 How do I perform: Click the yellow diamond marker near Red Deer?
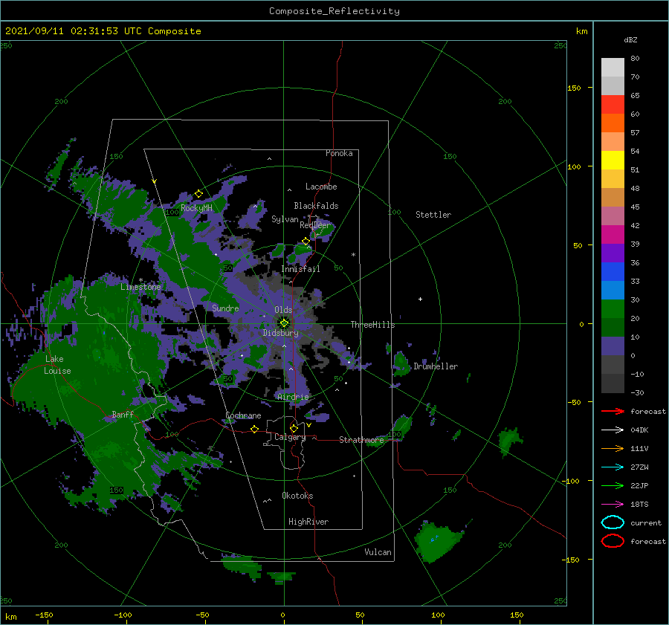point(306,242)
